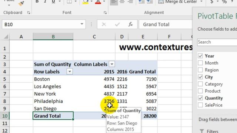
Task: Open the font color dropdown arrow
Action: (x=104, y=1)
